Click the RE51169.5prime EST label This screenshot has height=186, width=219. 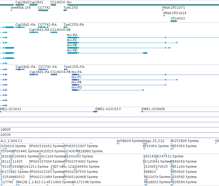(184, 167)
